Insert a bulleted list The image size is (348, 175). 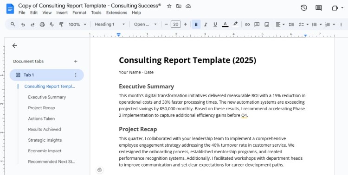tap(314, 25)
